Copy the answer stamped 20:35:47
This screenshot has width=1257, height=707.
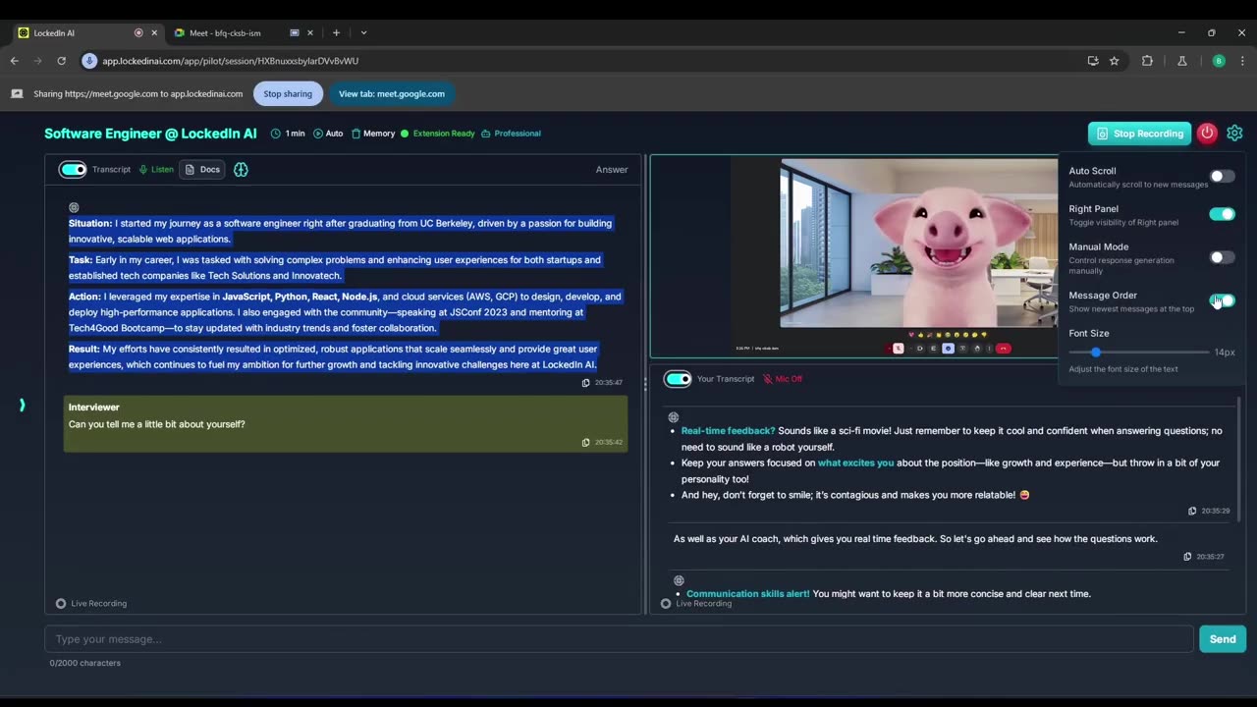[x=586, y=382]
